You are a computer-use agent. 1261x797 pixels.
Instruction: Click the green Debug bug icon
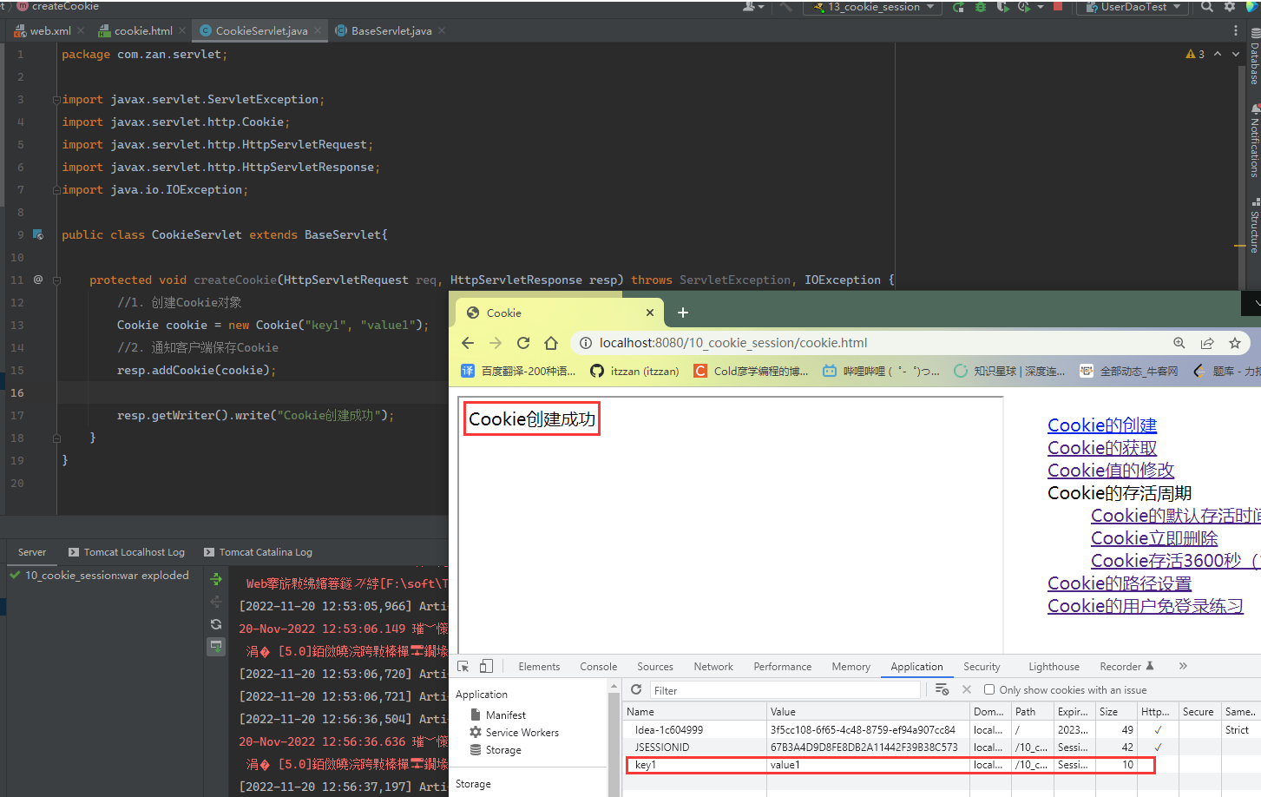pyautogui.click(x=981, y=7)
